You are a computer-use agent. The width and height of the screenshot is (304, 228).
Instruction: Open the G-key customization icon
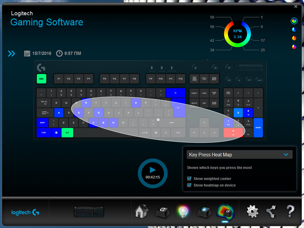click(x=163, y=212)
